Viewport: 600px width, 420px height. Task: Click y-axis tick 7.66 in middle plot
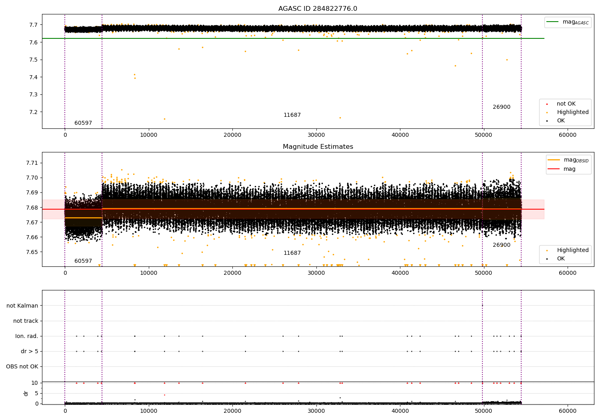(32, 237)
